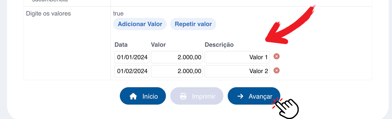The height and width of the screenshot is (119, 392).
Task: Click the Valor column header
Action: click(x=158, y=45)
